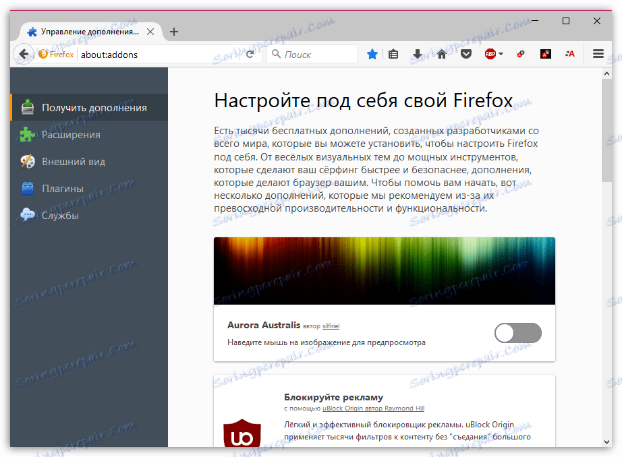622x457 pixels.
Task: Open the ABP dropdown arrow
Action: pos(501,55)
